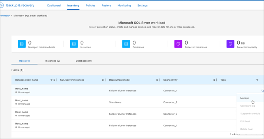This screenshot has height=139, width=264.
Task: Sort by Database host name arrows
Action: coord(55,80)
